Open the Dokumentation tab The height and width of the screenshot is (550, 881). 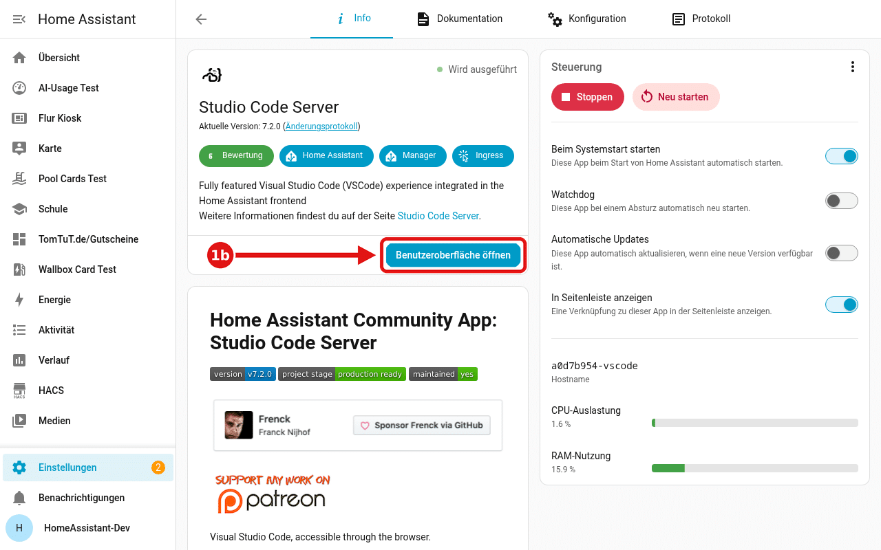coord(460,19)
